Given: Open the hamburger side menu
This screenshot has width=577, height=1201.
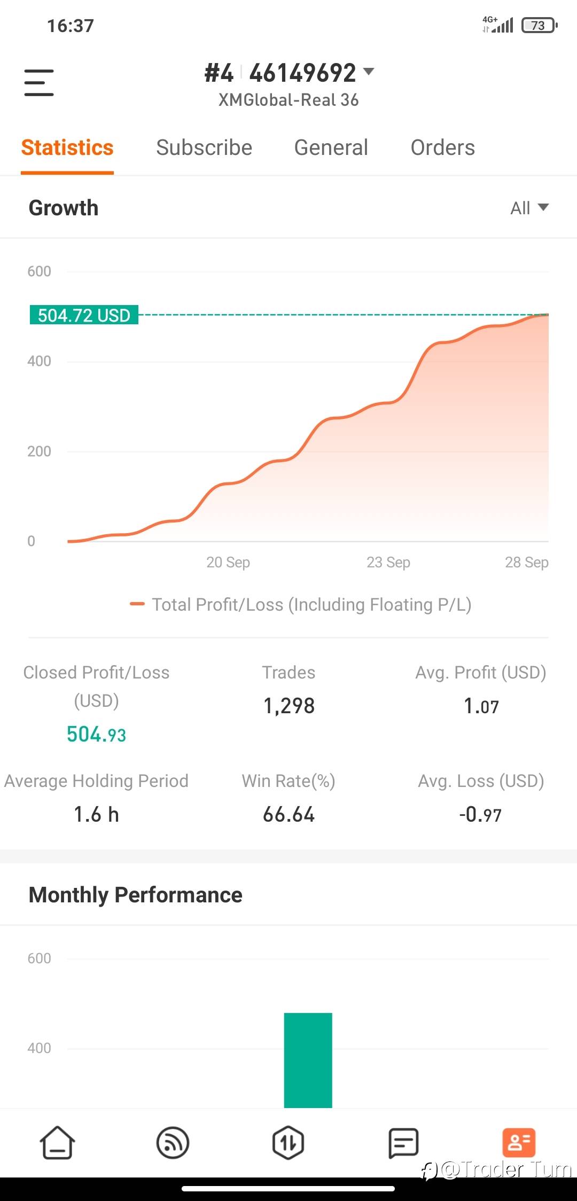Looking at the screenshot, I should pyautogui.click(x=39, y=83).
